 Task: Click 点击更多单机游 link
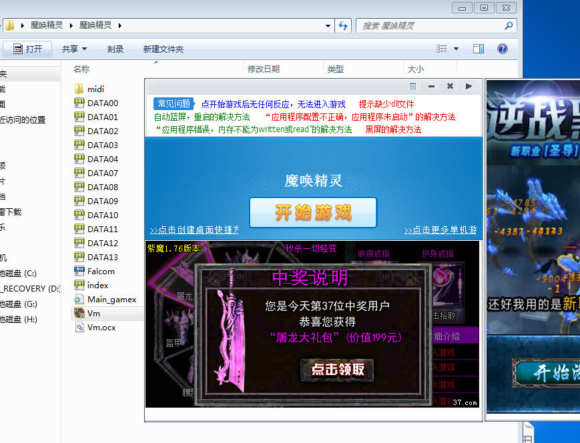441,230
